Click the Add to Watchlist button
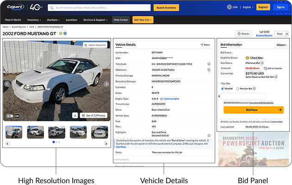This screenshot has height=185, width=292. pos(96,45)
